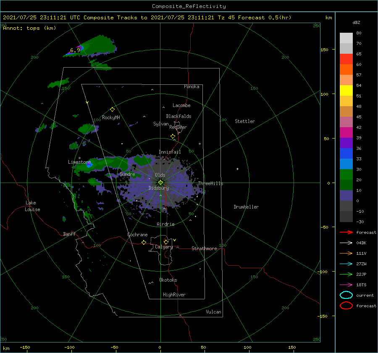Screen dimensions: 378x353
Task: Click the orange 111V arrow in legend
Action: point(346,253)
